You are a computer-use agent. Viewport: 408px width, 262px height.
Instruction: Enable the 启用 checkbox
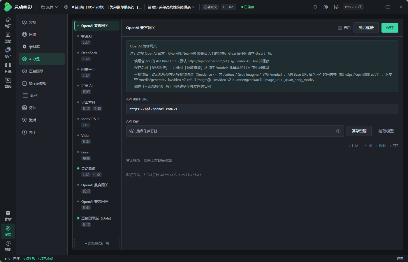340,28
